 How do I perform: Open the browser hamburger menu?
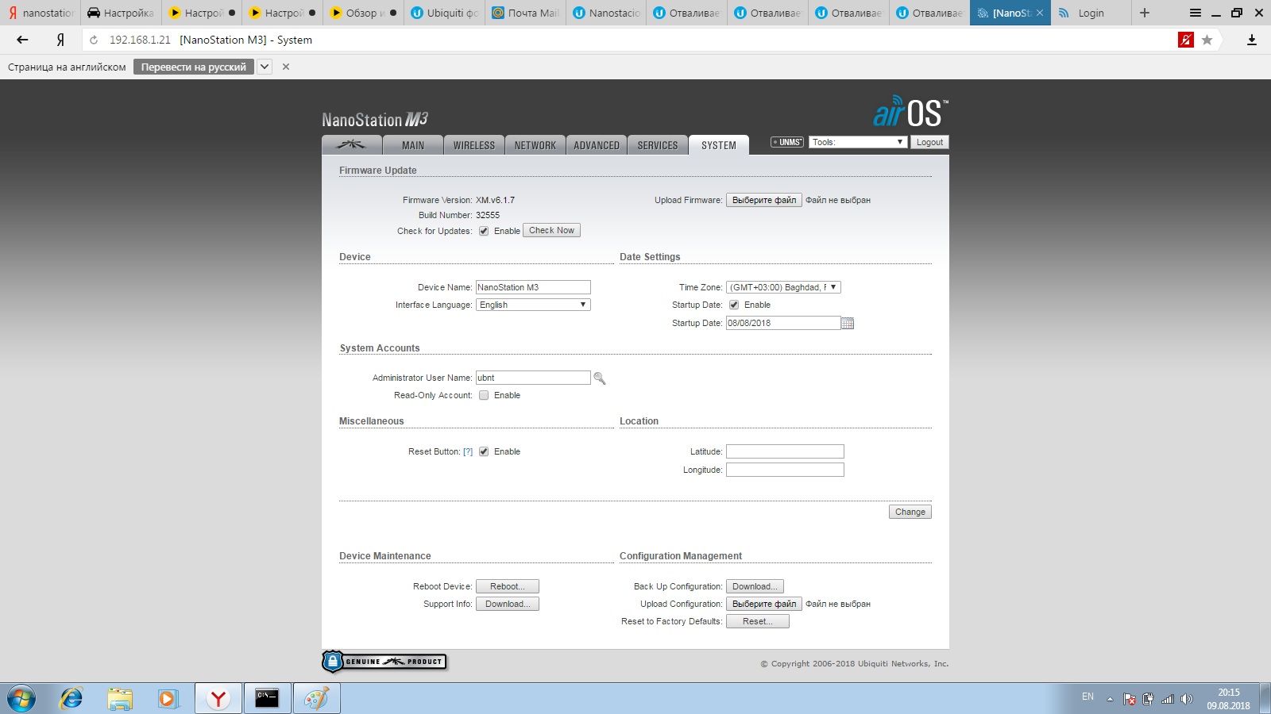tap(1195, 13)
